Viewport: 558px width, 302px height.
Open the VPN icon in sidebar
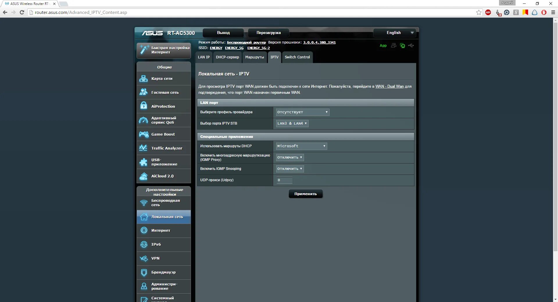[144, 258]
